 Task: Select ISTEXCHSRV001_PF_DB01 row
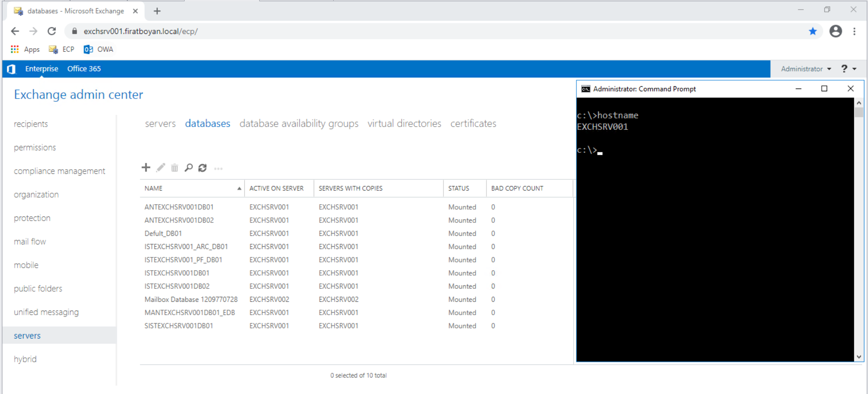point(357,260)
